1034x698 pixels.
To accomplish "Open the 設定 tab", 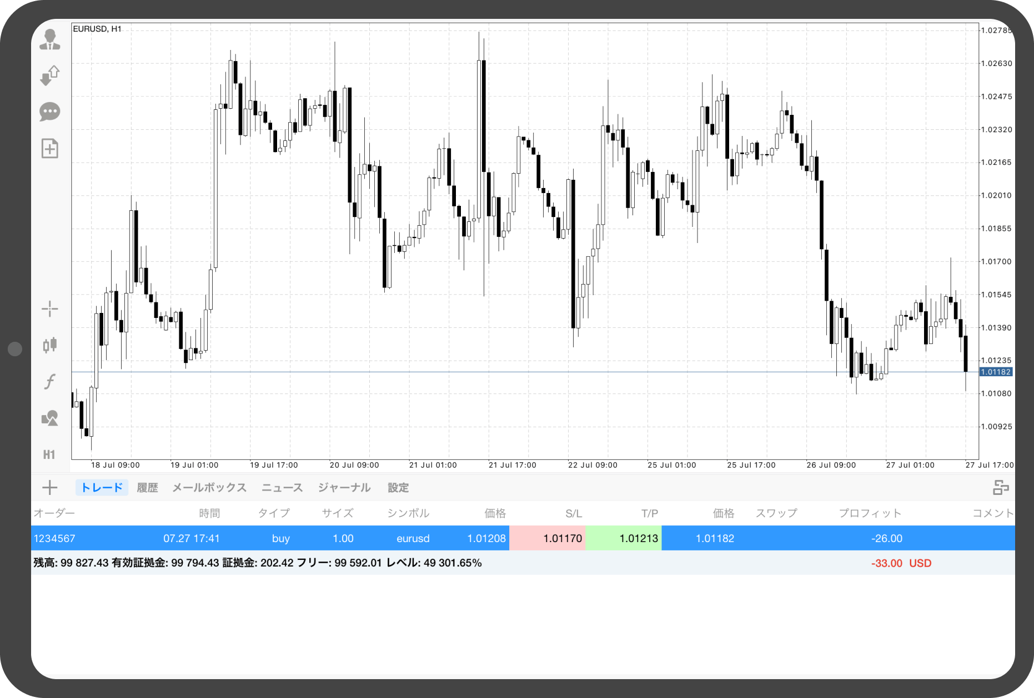I will point(398,488).
